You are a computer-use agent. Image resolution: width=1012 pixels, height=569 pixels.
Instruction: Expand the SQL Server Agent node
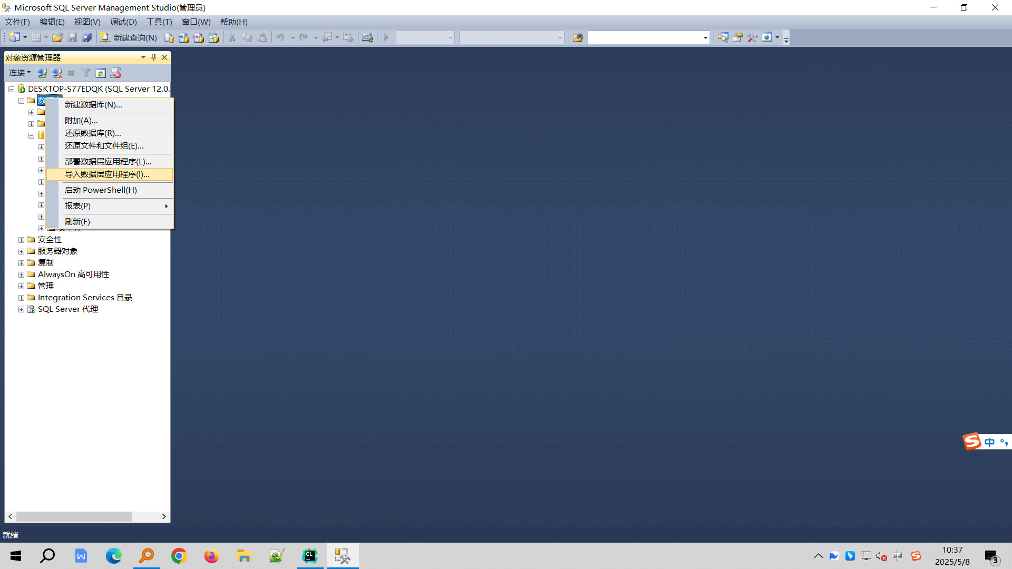point(21,309)
